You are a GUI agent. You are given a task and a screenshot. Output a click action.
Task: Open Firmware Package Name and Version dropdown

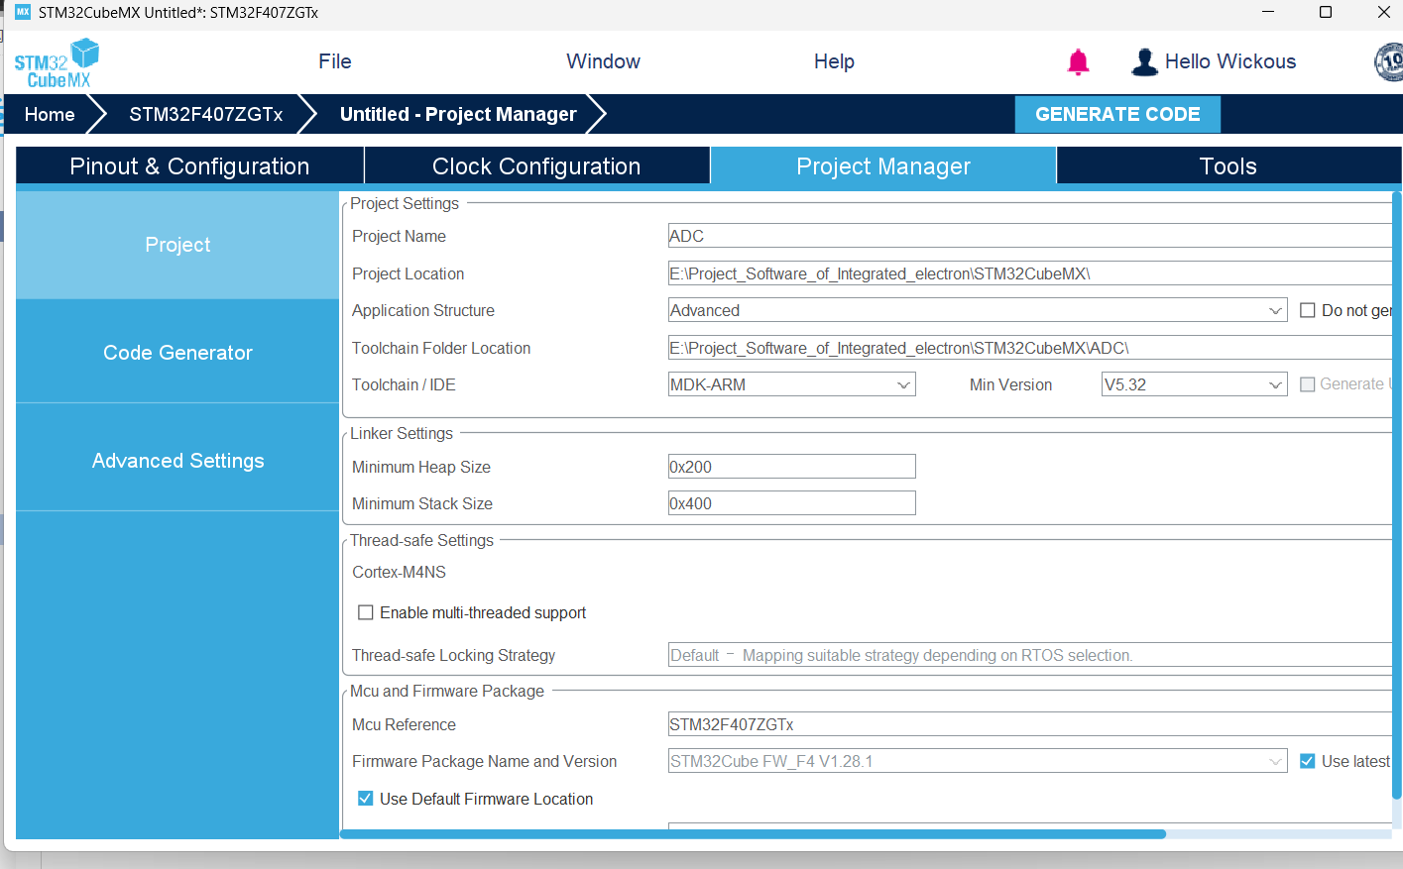[978, 761]
